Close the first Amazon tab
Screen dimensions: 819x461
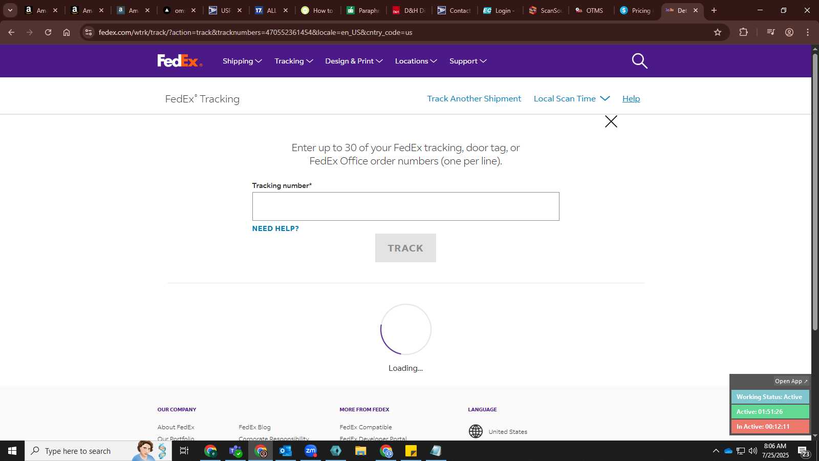pos(55,10)
